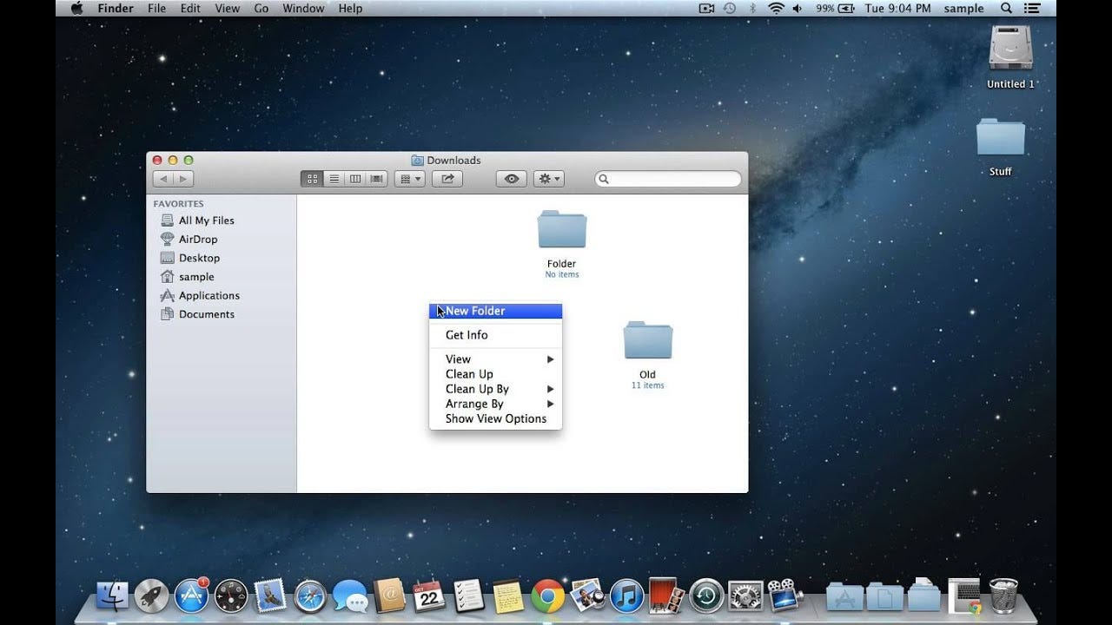Open the Action gear dropdown menu
The height and width of the screenshot is (625, 1112).
(x=549, y=179)
